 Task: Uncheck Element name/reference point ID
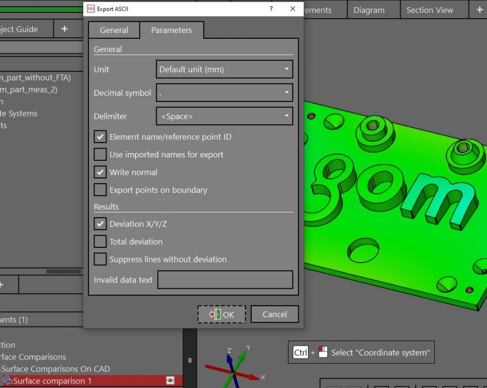pyautogui.click(x=100, y=137)
